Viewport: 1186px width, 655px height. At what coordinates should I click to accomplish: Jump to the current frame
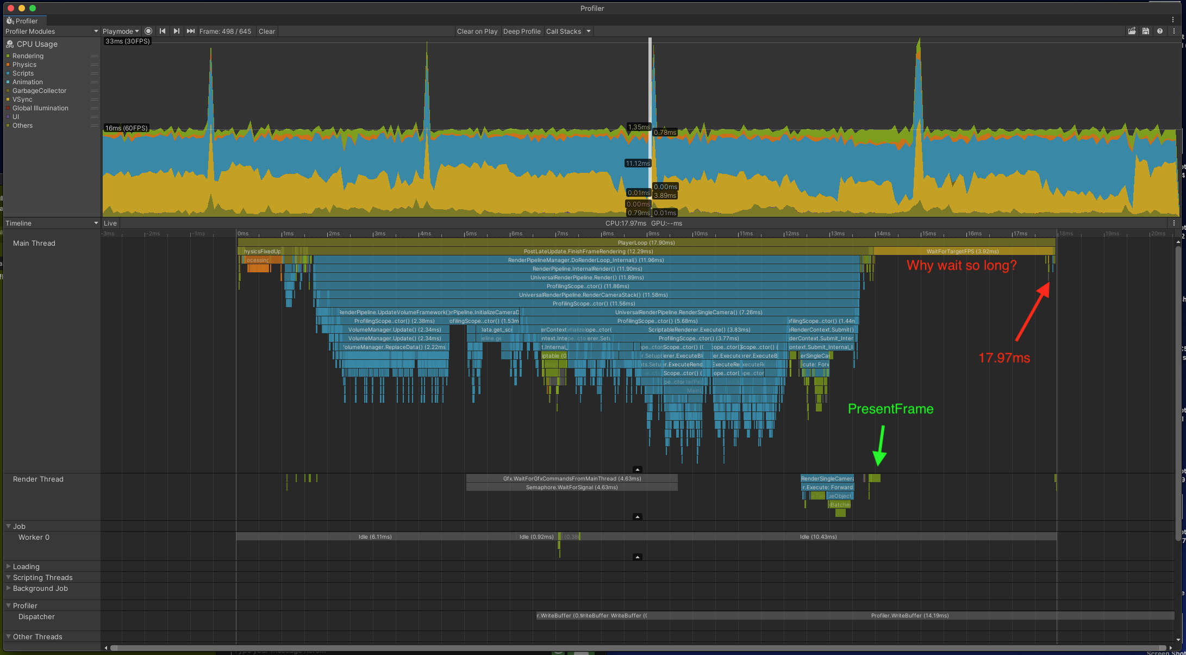pyautogui.click(x=190, y=31)
